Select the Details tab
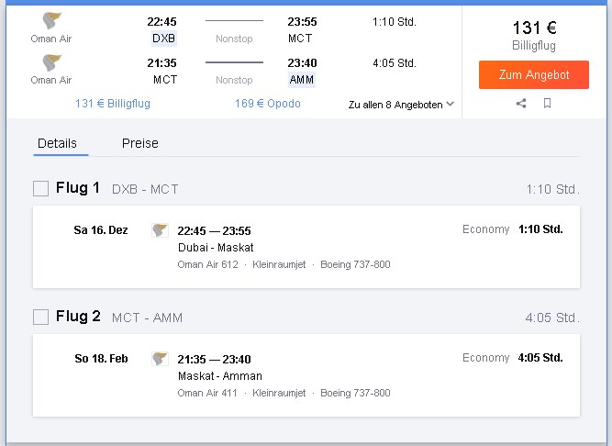Screen dimensions: 612x446 pos(57,143)
